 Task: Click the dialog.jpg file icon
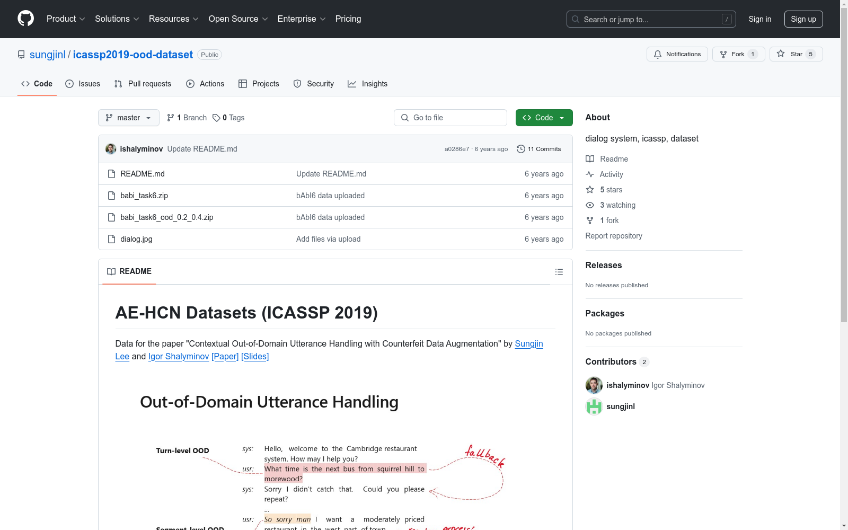pos(111,239)
